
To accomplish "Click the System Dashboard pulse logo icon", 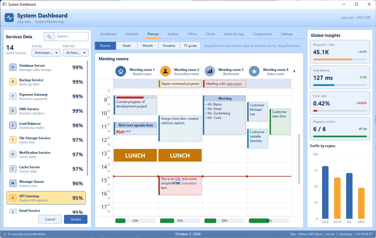I will click(9, 18).
